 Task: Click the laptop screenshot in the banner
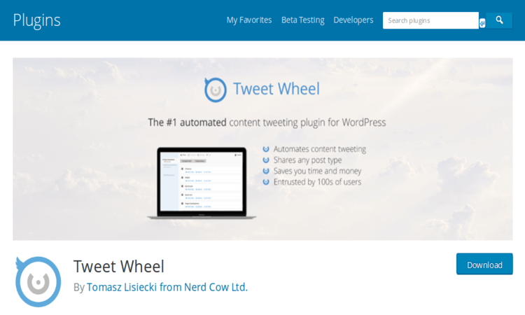(202, 183)
